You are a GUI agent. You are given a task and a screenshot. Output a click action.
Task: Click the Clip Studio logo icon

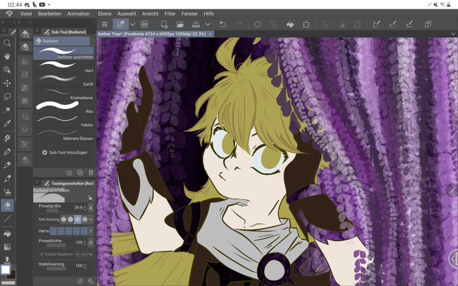click(9, 13)
